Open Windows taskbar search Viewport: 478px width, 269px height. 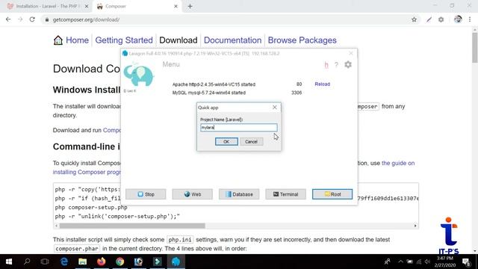(x=27, y=262)
